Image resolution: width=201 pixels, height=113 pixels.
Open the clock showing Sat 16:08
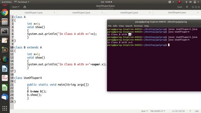click(106, 2)
